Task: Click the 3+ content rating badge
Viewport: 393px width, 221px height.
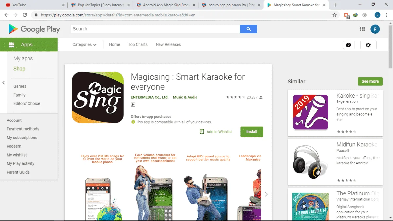Action: click(133, 105)
